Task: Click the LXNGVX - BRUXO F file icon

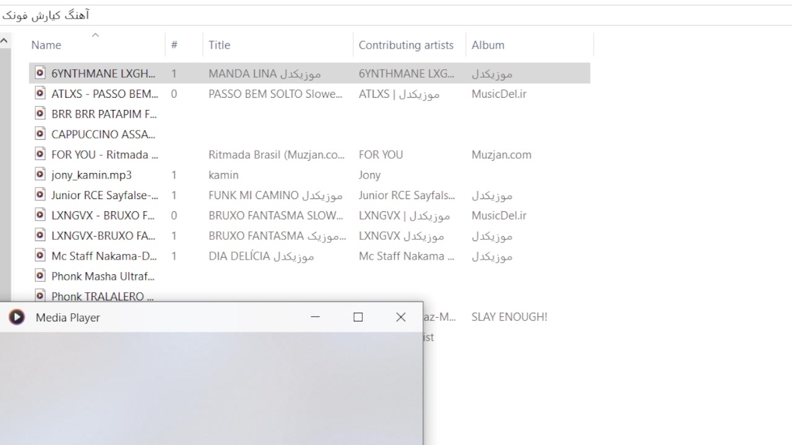Action: 40,215
